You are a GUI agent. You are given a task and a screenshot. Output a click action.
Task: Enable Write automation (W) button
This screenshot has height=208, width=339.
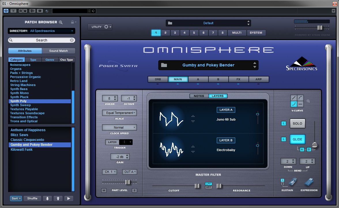(25, 11)
